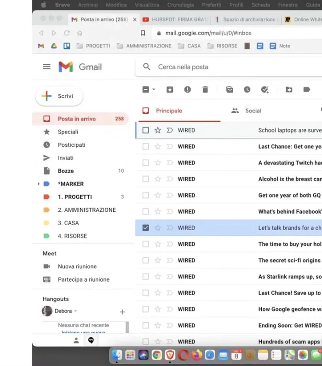Image resolution: width=322 pixels, height=366 pixels.
Task: Open the RISORSE bookmarks folder
Action: point(222,46)
